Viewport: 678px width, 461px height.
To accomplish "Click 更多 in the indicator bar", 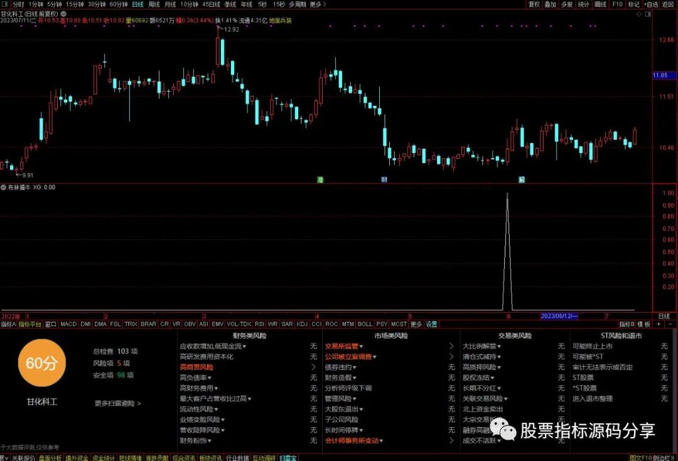I will coord(416,324).
